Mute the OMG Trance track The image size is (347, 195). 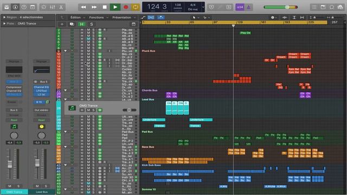[88, 110]
